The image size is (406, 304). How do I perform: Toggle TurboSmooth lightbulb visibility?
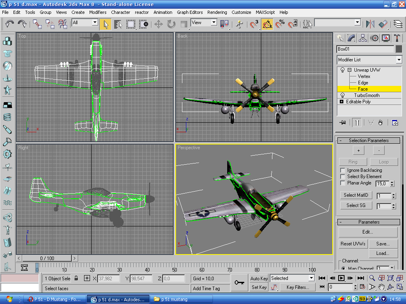(343, 95)
